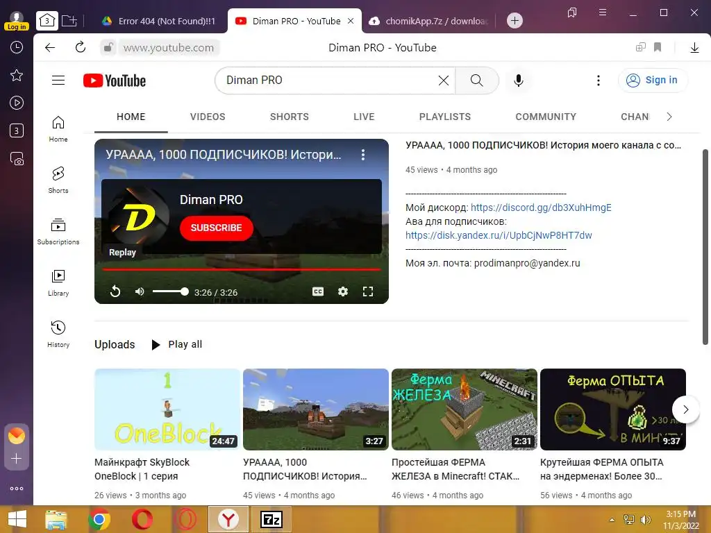Mute the video with the speaker icon

click(x=139, y=291)
